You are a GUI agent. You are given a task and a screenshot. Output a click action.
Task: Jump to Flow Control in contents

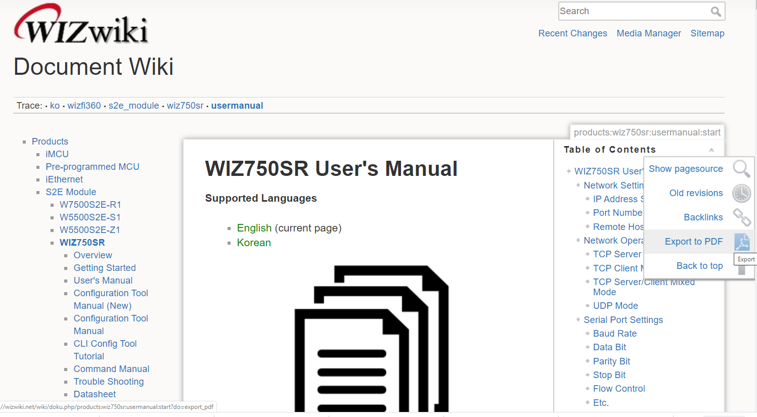coord(619,389)
